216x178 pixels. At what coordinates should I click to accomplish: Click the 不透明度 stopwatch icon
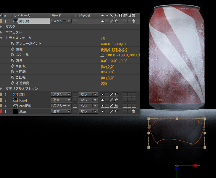point(12,83)
